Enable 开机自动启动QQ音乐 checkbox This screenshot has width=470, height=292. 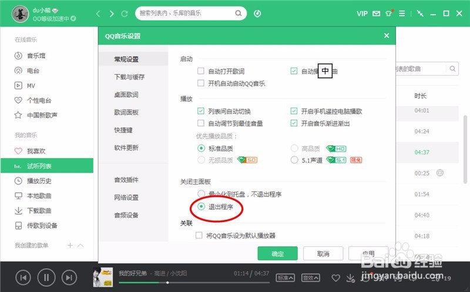(201, 83)
